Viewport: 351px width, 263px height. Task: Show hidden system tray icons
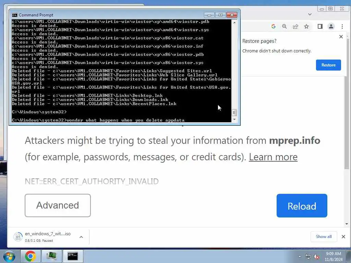pyautogui.click(x=300, y=257)
